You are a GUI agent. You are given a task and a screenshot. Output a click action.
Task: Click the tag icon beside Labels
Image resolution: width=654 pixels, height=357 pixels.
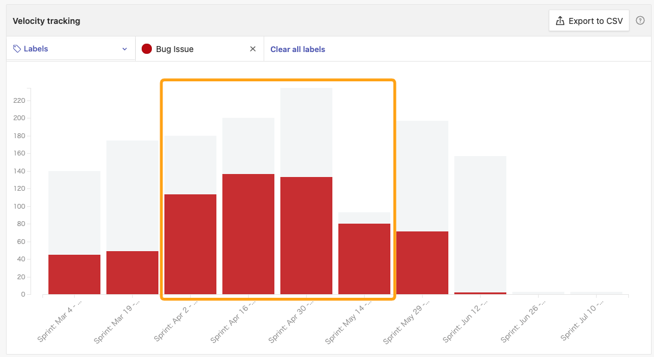pyautogui.click(x=17, y=49)
